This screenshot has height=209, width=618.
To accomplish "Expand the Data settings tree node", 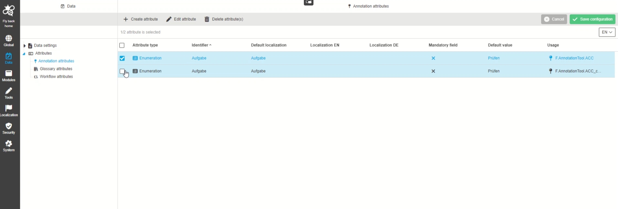I will pyautogui.click(x=24, y=46).
